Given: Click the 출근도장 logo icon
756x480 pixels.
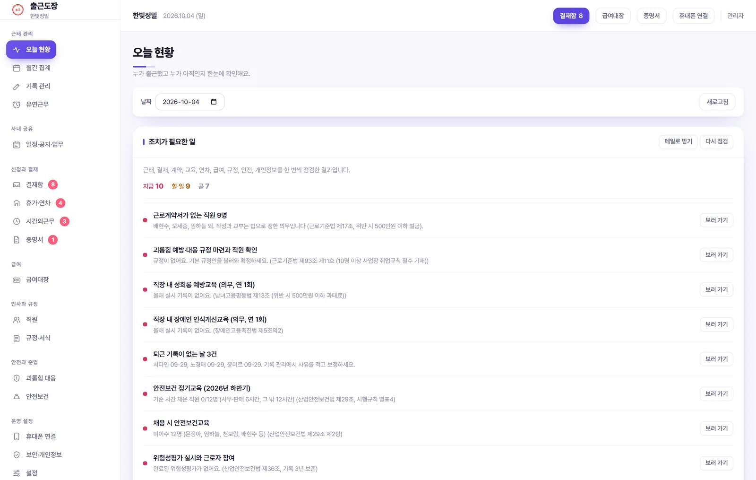Looking at the screenshot, I should tap(18, 9).
